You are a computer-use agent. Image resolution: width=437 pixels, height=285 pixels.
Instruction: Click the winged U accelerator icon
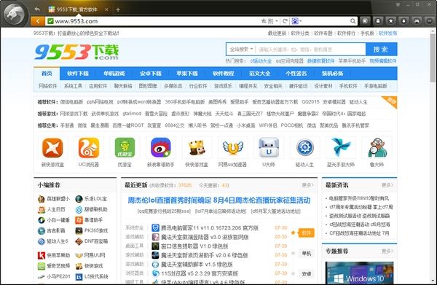(x=233, y=147)
